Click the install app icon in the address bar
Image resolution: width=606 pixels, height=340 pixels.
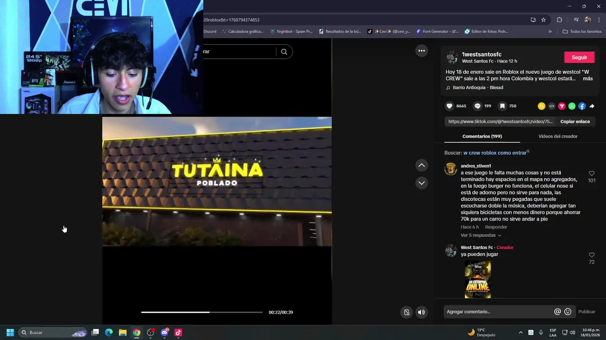click(x=533, y=20)
